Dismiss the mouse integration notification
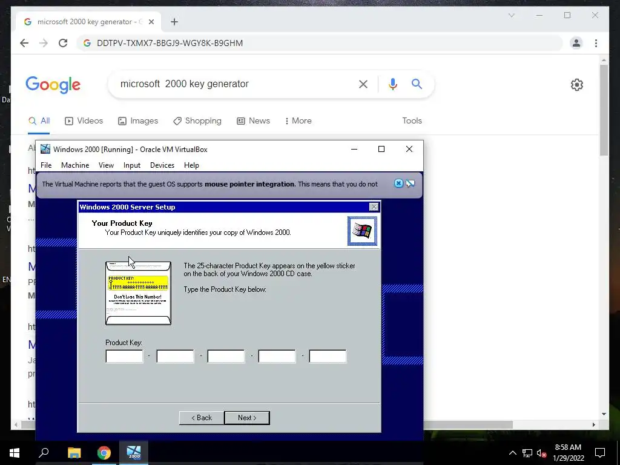The image size is (620, 465). tap(398, 183)
